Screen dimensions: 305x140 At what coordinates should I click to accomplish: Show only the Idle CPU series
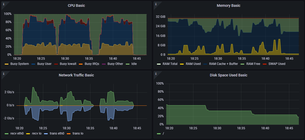tap(134, 64)
